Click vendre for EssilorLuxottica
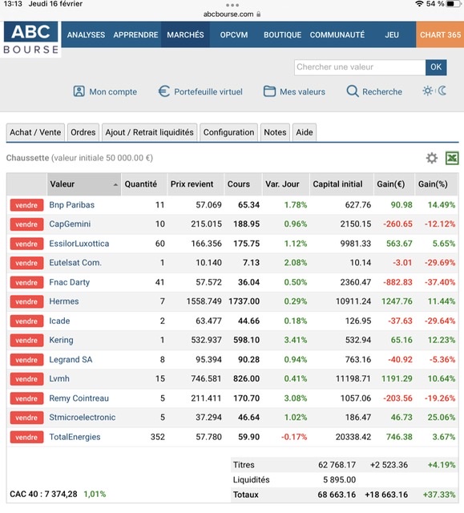Image resolution: width=464 pixels, height=513 pixels. [x=26, y=244]
